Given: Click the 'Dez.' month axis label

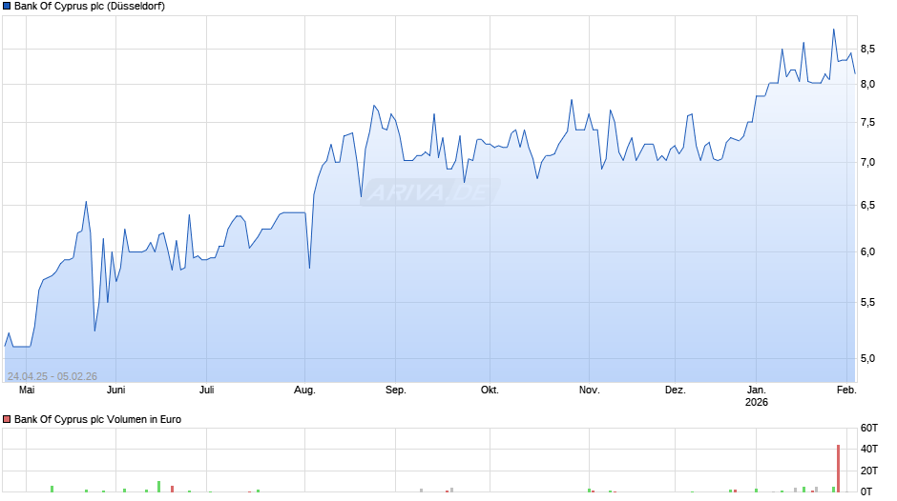Looking at the screenshot, I should [x=675, y=390].
